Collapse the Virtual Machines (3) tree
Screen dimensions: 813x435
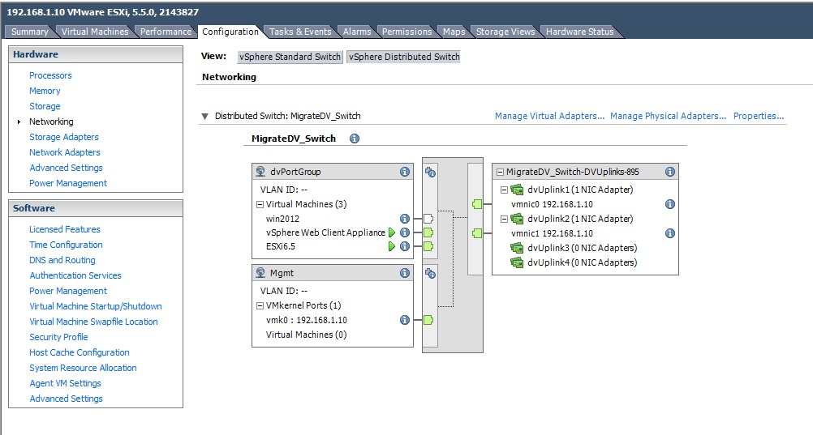point(260,205)
